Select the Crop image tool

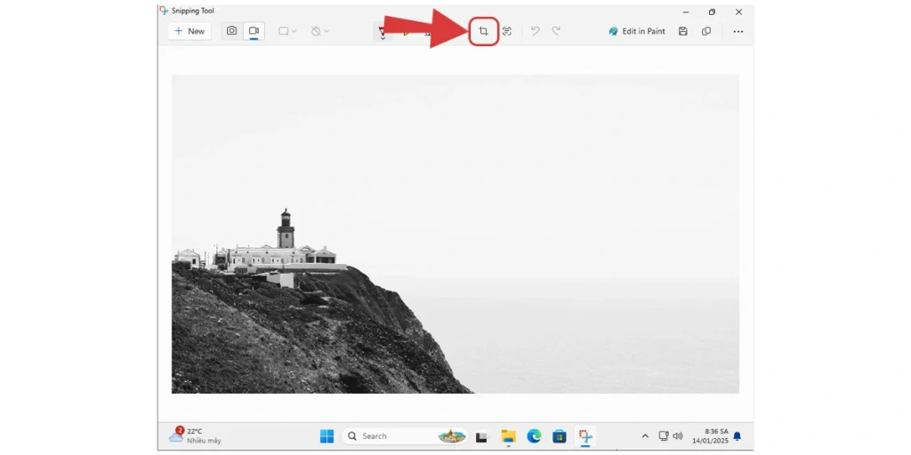click(x=483, y=31)
